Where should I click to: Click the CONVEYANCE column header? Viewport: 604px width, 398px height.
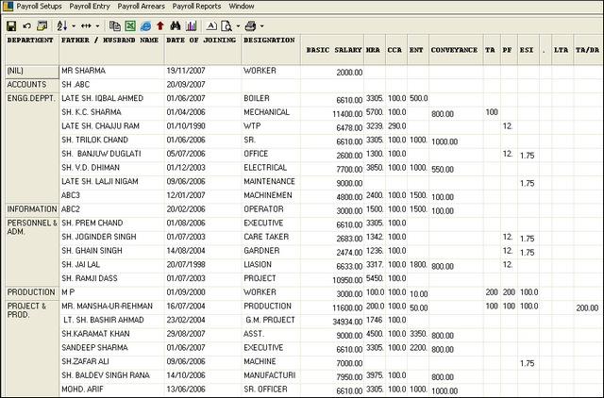click(456, 50)
